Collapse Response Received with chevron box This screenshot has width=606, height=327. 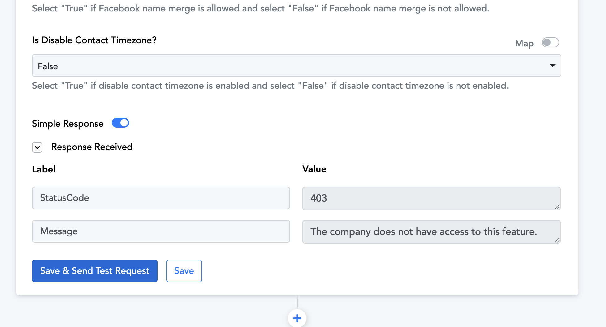37,147
